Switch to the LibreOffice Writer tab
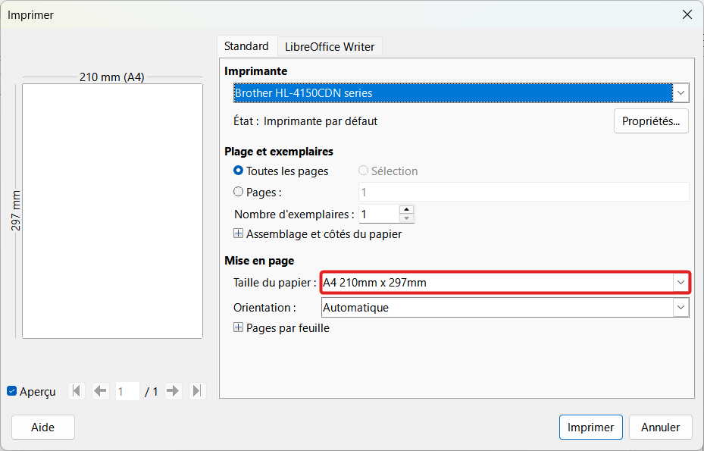This screenshot has width=704, height=451. [330, 47]
